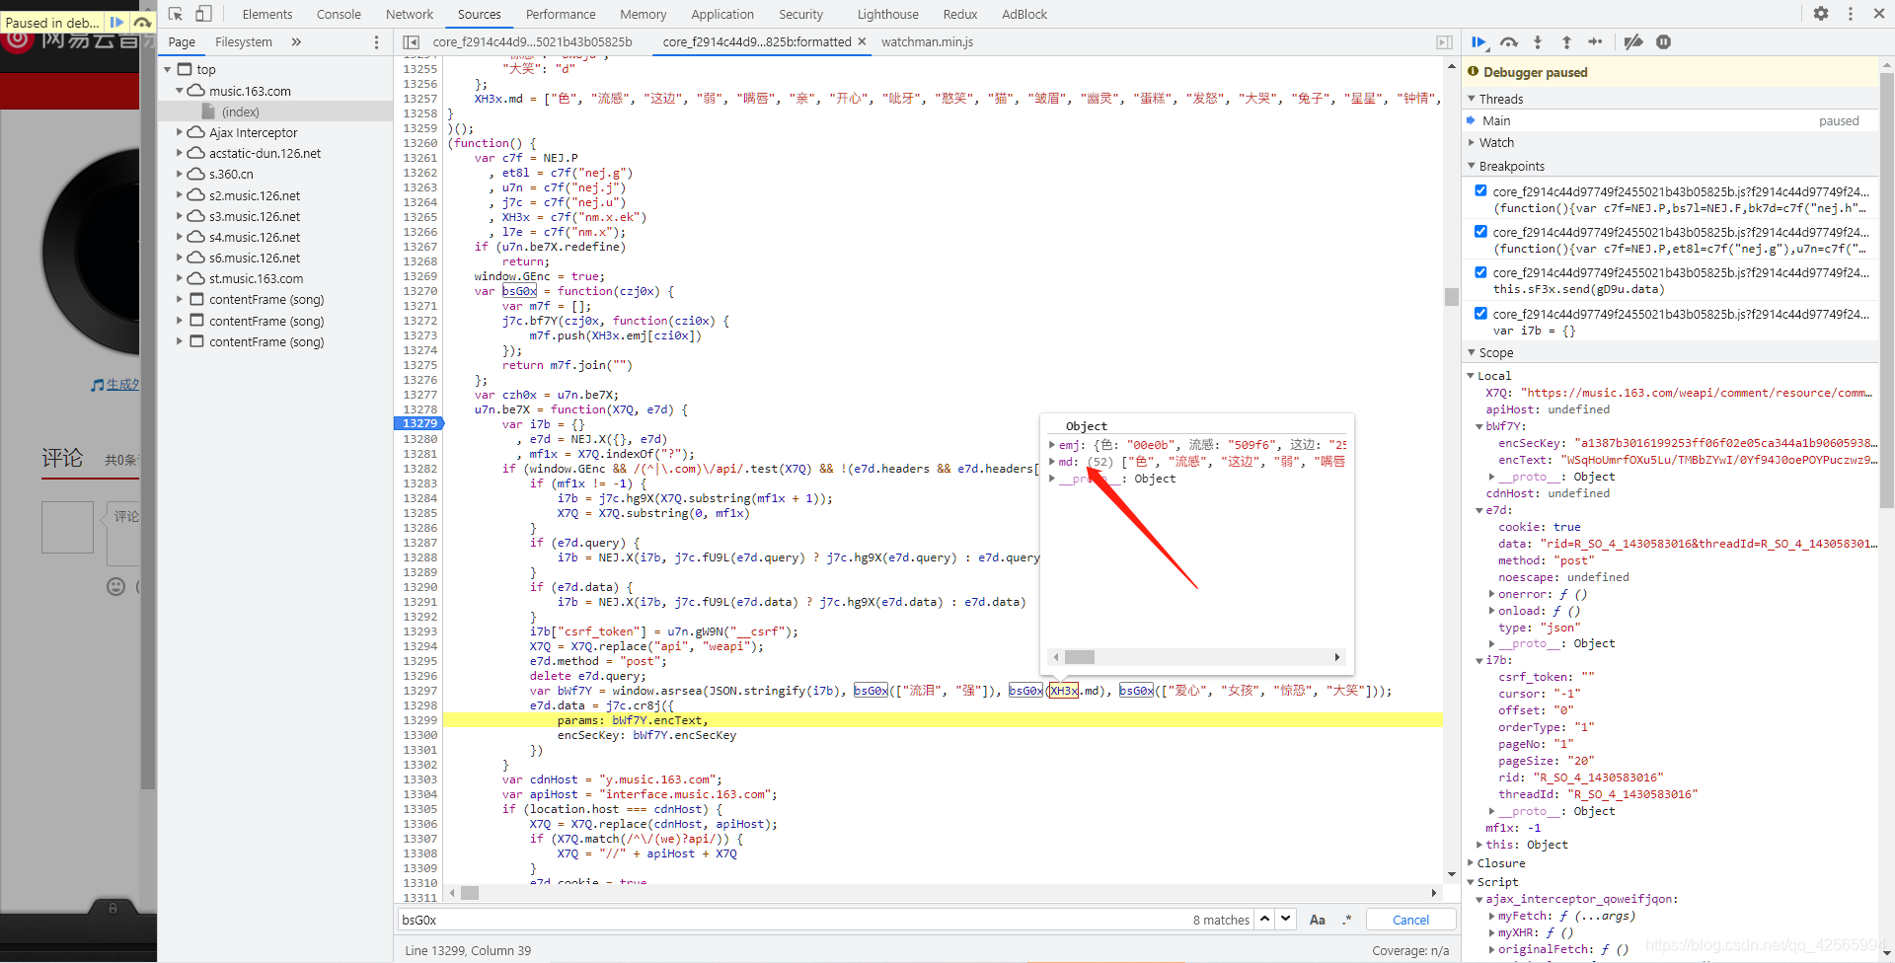1895x963 pixels.
Task: Toggle pause on exceptions
Action: [1664, 42]
